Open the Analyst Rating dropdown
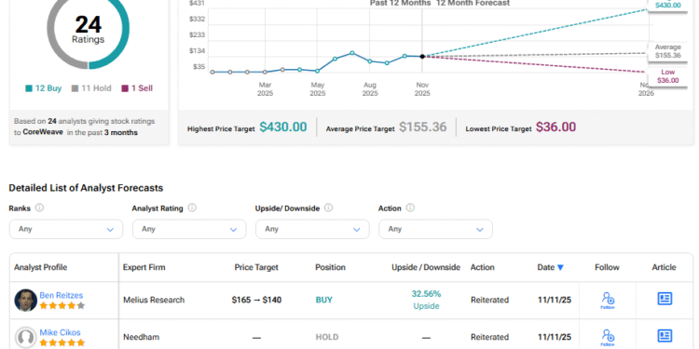 click(189, 229)
